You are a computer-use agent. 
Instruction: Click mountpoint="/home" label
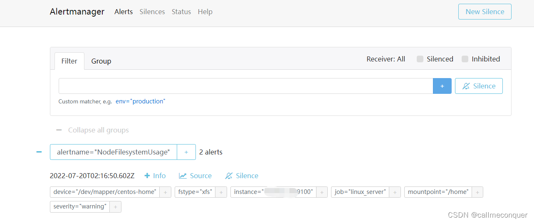click(x=438, y=192)
